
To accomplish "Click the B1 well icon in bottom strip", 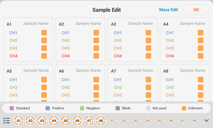I will click(x=112, y=121).
